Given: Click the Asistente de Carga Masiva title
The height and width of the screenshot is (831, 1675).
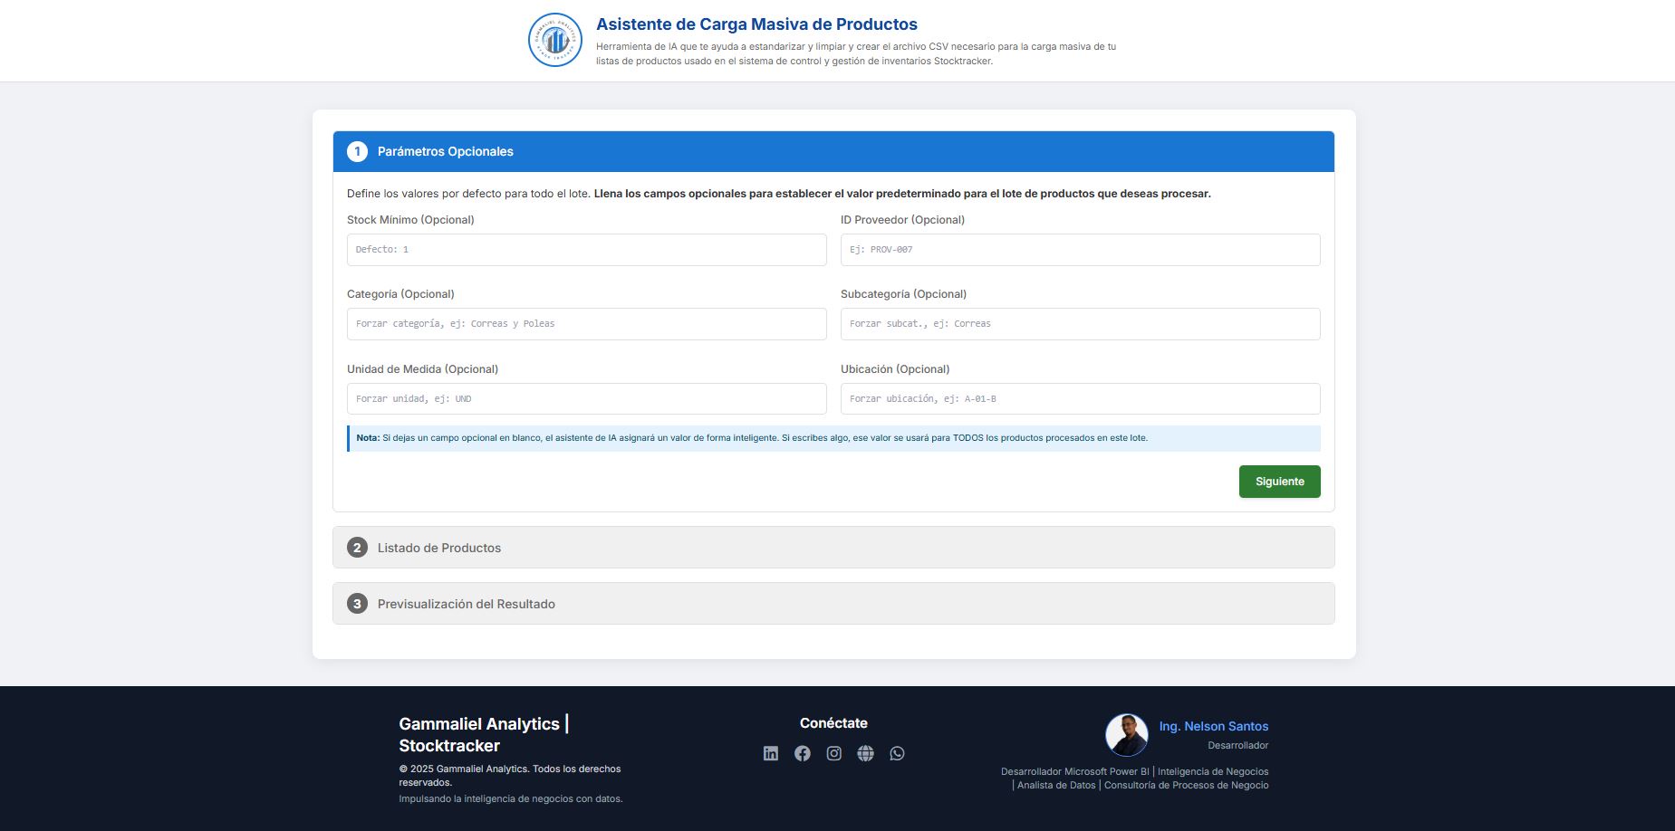Looking at the screenshot, I should (x=756, y=24).
